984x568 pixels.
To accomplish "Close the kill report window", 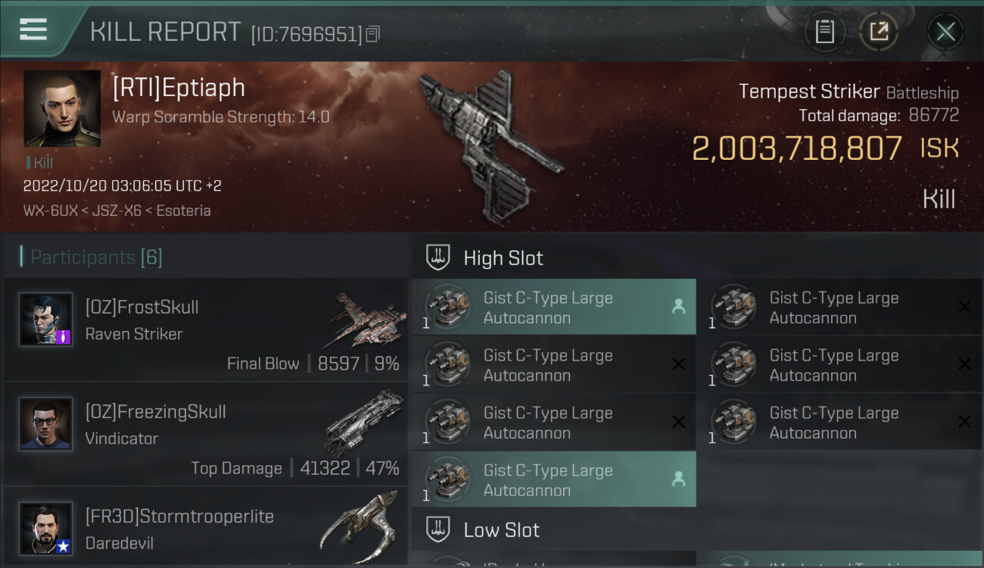I will [x=945, y=32].
